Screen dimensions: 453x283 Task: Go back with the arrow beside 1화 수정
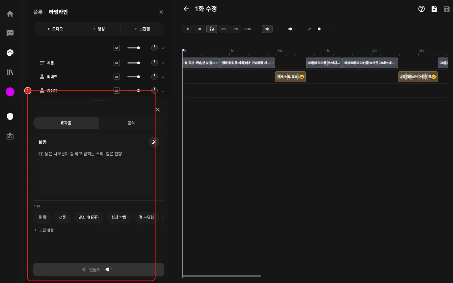pyautogui.click(x=186, y=9)
